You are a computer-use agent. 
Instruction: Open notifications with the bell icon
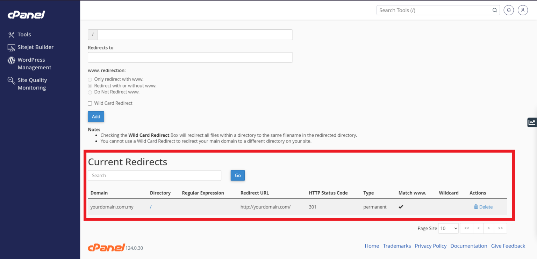tap(509, 10)
